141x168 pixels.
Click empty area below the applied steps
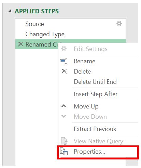[x=37, y=103]
